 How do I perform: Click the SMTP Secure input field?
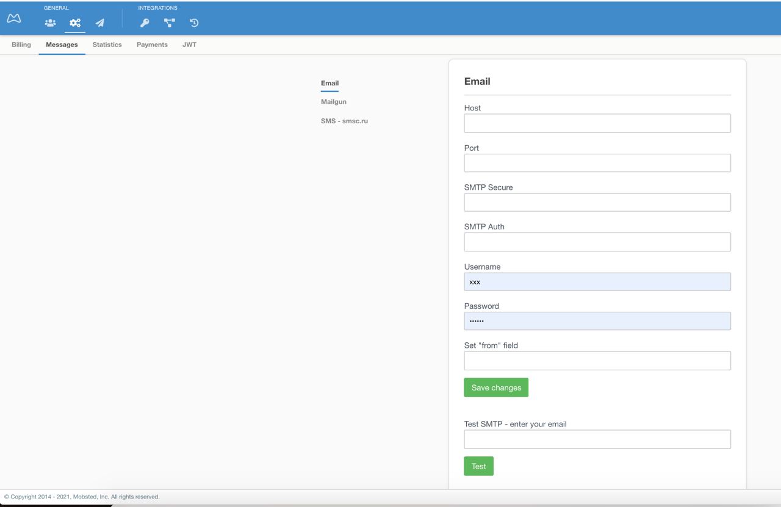click(597, 203)
